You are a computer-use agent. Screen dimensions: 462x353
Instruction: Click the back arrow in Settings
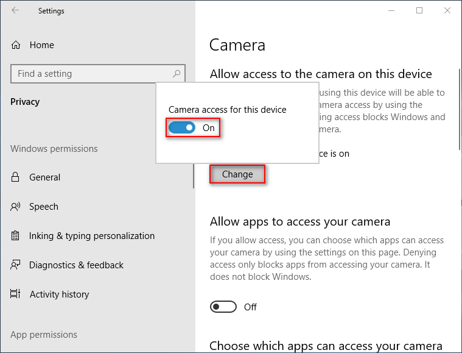tap(15, 10)
